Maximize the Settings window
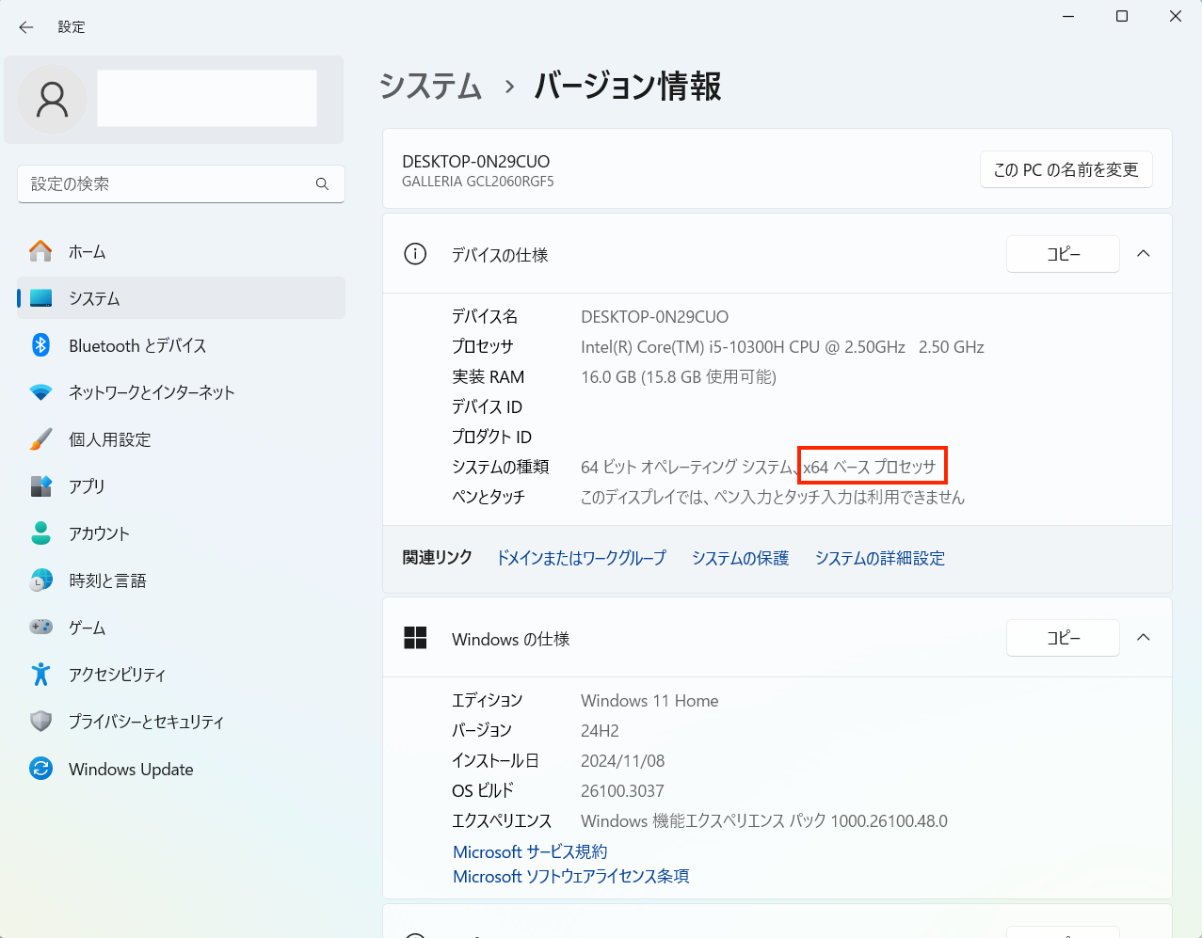 [1122, 17]
